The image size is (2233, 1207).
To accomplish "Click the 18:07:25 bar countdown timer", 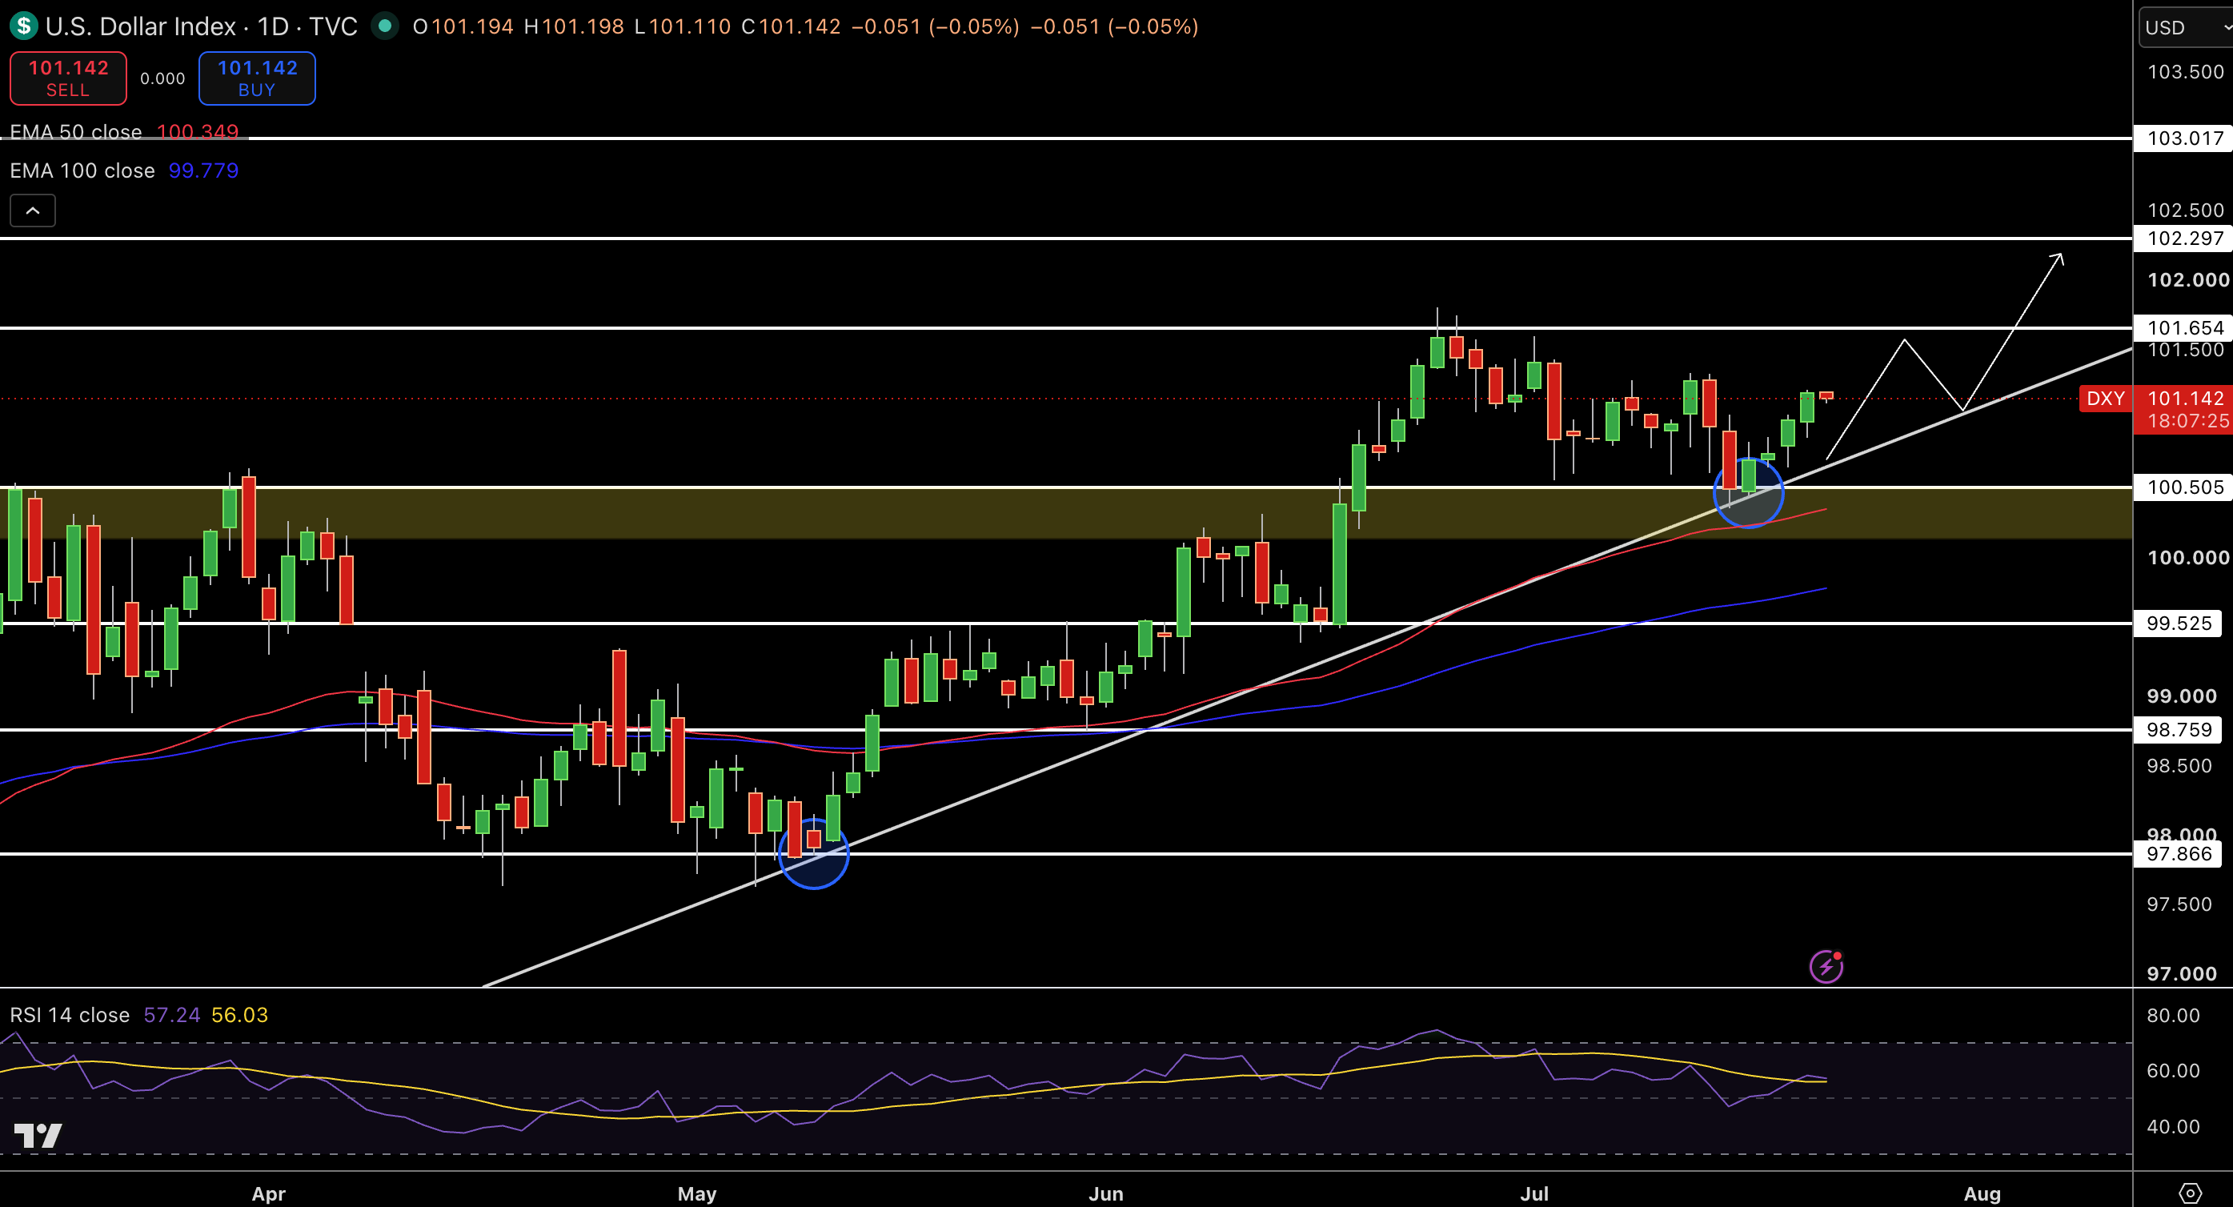I will 2188,421.
